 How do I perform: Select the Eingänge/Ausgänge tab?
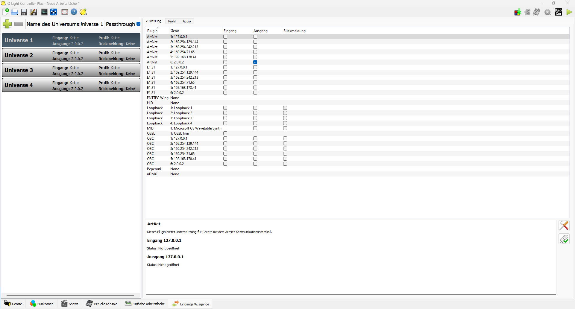tap(191, 304)
